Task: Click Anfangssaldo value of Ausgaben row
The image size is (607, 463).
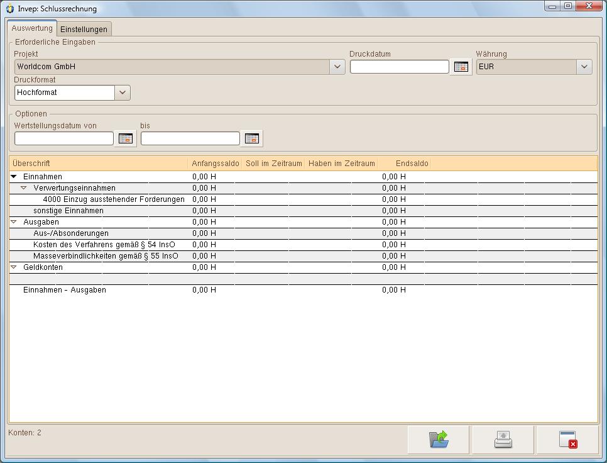Action: (x=204, y=222)
